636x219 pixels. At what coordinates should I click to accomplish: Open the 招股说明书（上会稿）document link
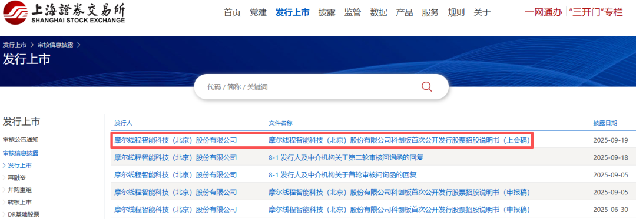pyautogui.click(x=399, y=140)
